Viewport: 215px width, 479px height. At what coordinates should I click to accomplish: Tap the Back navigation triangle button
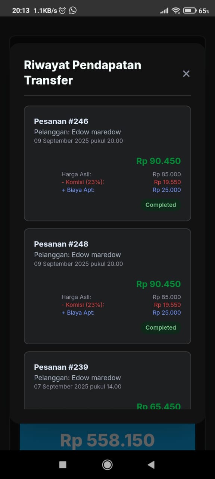[x=151, y=464]
